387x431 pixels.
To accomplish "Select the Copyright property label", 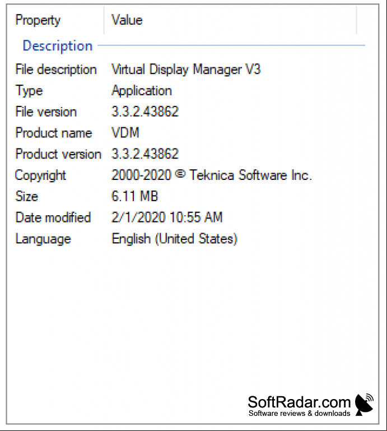I will pyautogui.click(x=40, y=175).
